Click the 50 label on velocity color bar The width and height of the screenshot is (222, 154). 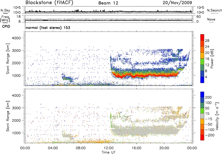coord(207,108)
